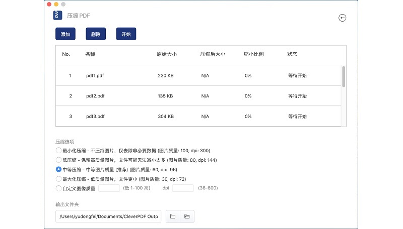
Task: Click the 等待开始 status of pdf1.pdf
Action: (x=297, y=75)
